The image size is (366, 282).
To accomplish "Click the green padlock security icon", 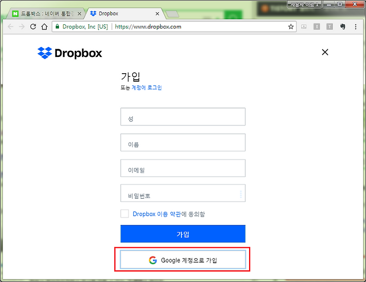I will 57,26.
